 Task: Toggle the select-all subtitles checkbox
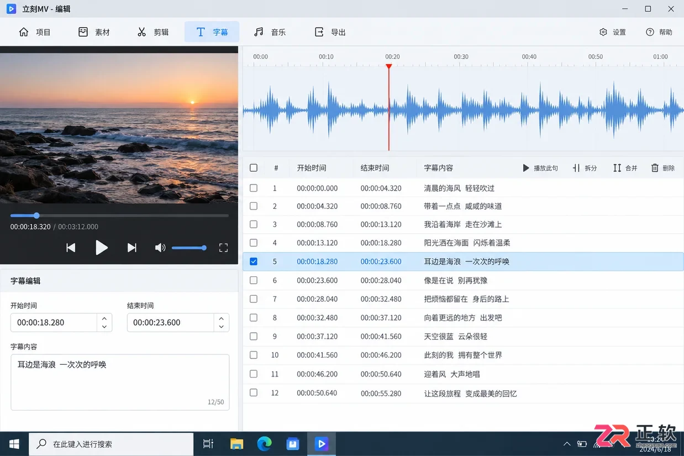pyautogui.click(x=254, y=168)
